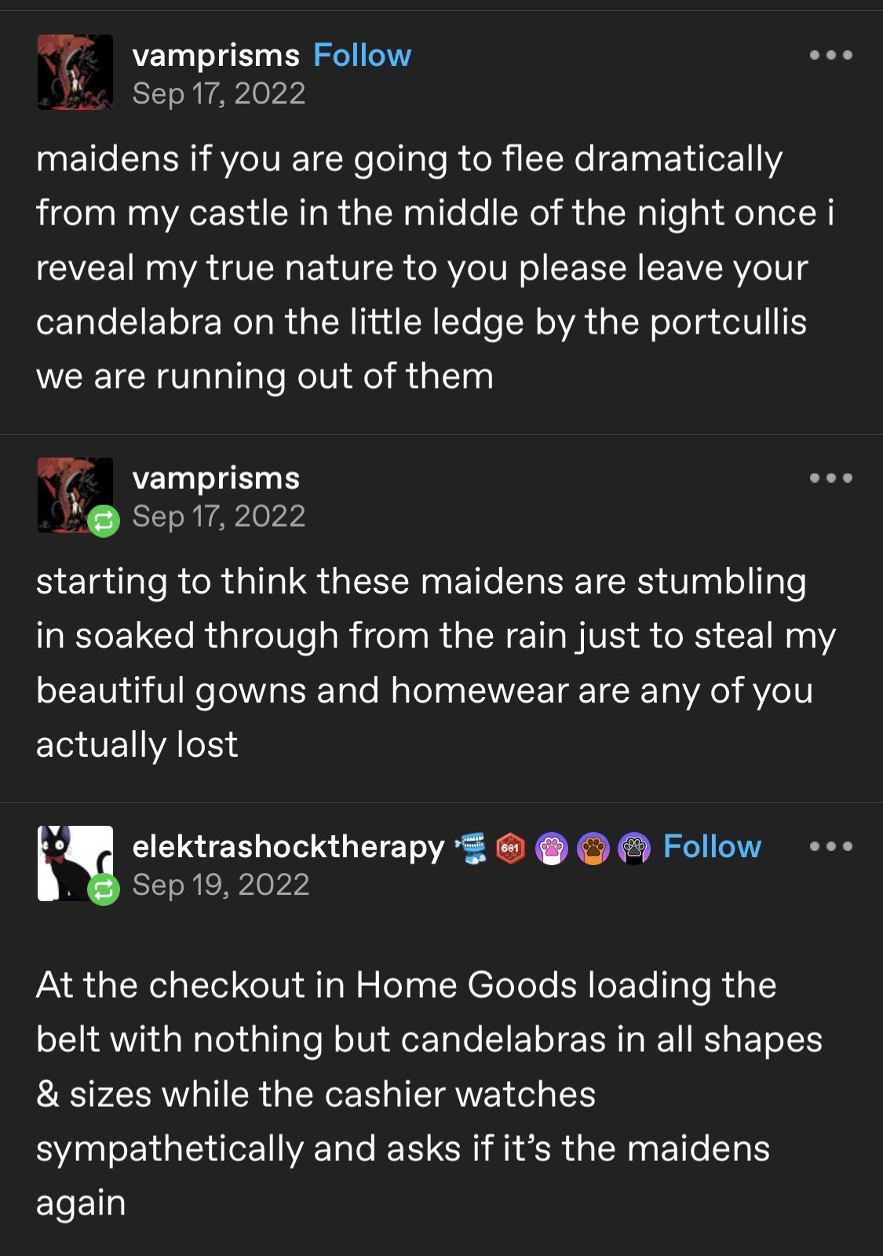883x1256 pixels.
Task: Open three-dot menu on second vamprisms post
Action: [830, 478]
